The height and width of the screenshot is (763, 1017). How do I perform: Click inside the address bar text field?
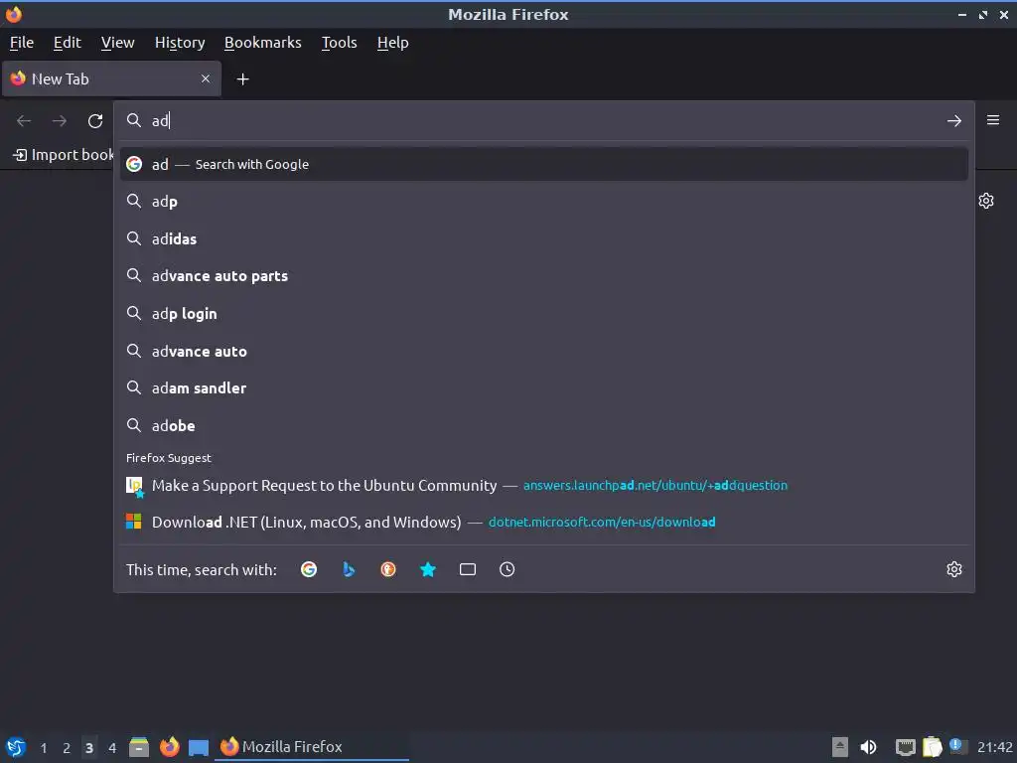pyautogui.click(x=545, y=120)
